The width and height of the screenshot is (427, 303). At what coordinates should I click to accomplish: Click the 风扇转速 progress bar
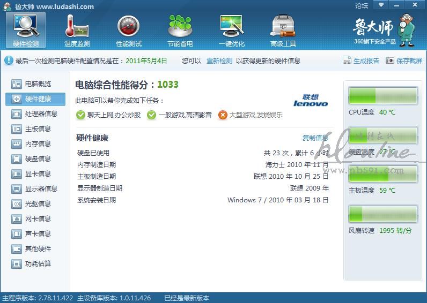coord(383,214)
